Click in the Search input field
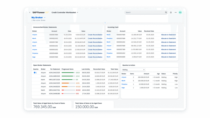Screen dimensions: 210x118 click(145, 12)
